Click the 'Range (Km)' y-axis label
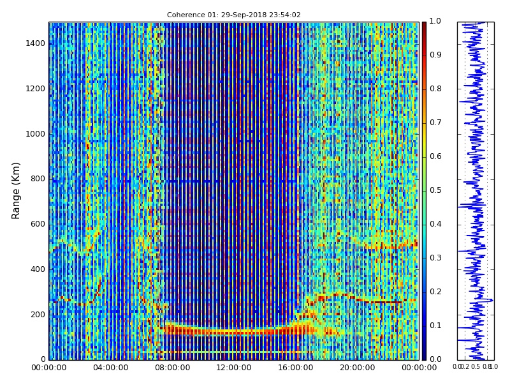Viewport: 510px width, 383px height. click(x=15, y=191)
